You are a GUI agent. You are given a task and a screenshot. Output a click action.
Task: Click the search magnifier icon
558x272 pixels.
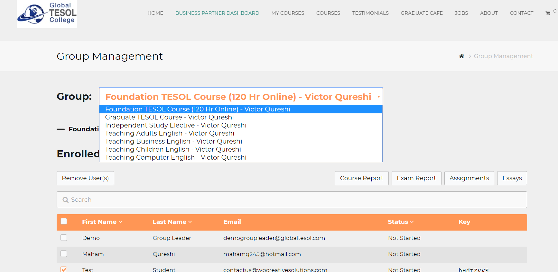[66, 200]
